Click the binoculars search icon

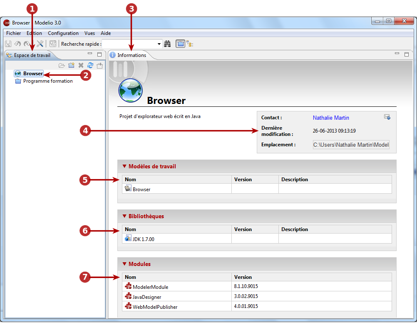pos(167,44)
